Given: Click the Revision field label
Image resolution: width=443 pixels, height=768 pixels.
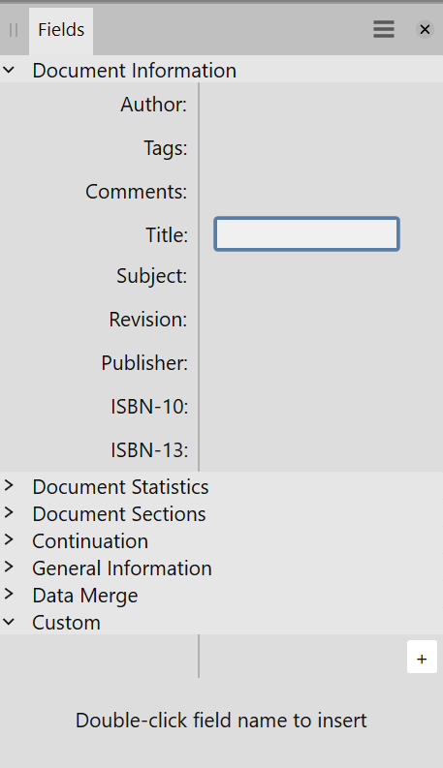Looking at the screenshot, I should pyautogui.click(x=148, y=320).
